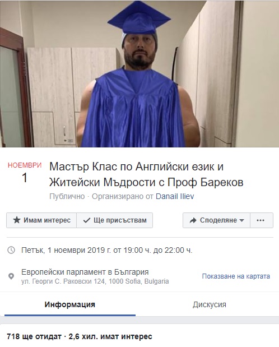Viewport: 279px width, 347px height.
Task: Select the Информация tab
Action: coord(70,304)
